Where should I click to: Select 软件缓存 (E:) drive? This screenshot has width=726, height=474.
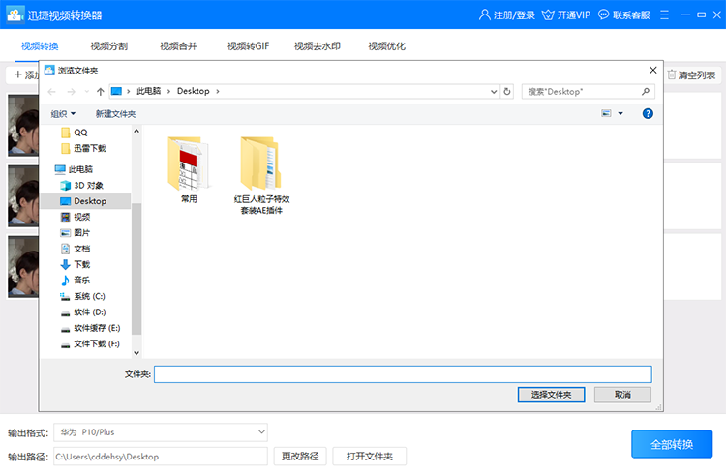click(x=91, y=328)
